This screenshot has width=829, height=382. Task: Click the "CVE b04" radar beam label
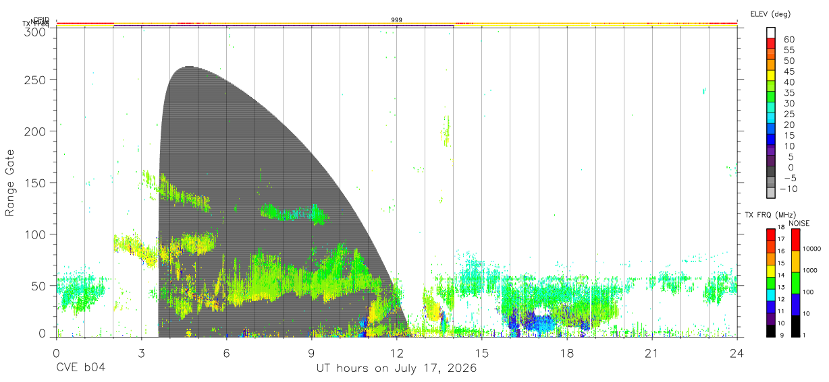[x=80, y=369]
